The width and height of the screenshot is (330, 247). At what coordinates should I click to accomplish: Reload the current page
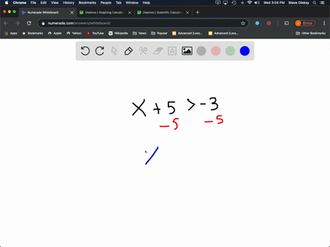29,23
